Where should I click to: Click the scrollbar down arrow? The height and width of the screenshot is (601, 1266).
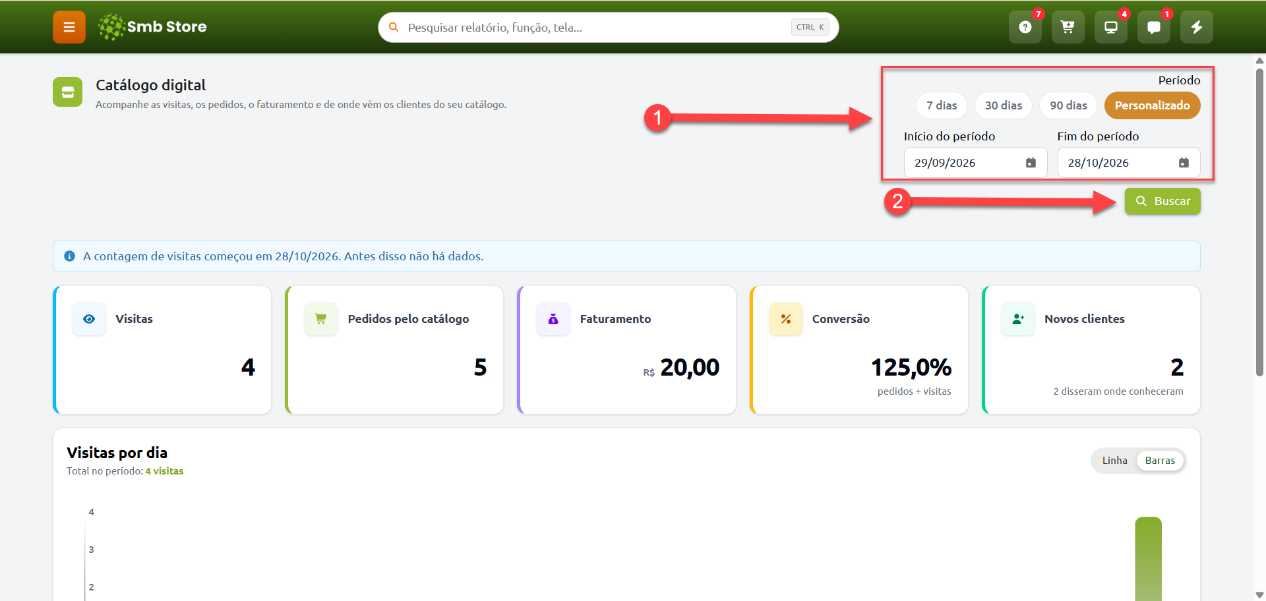point(1259,595)
